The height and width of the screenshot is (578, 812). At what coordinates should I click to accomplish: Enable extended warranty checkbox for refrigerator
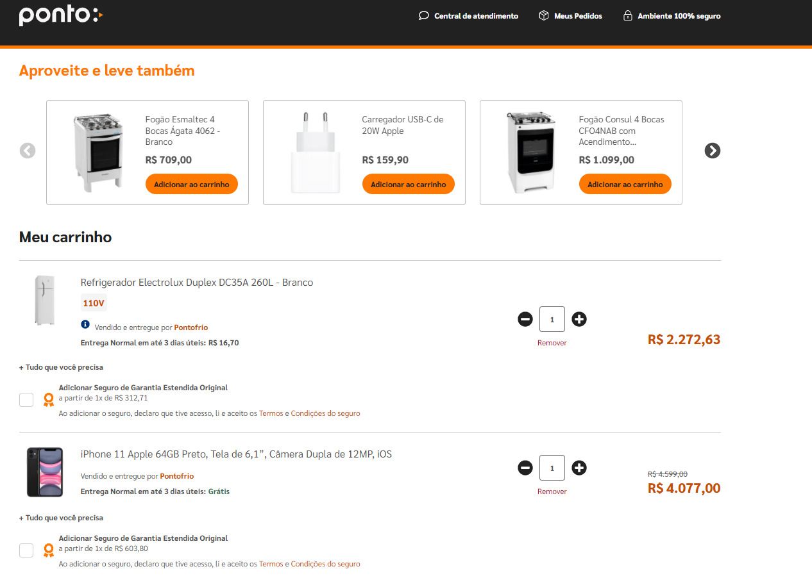26,400
